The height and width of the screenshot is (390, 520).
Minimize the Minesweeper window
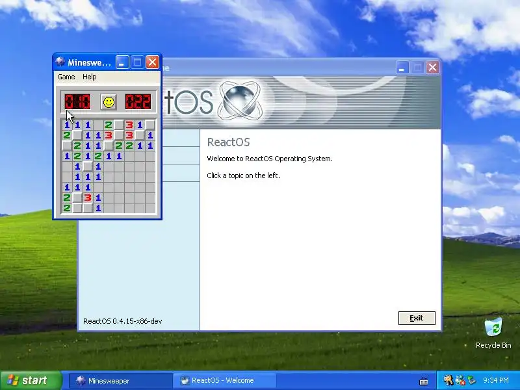click(122, 62)
